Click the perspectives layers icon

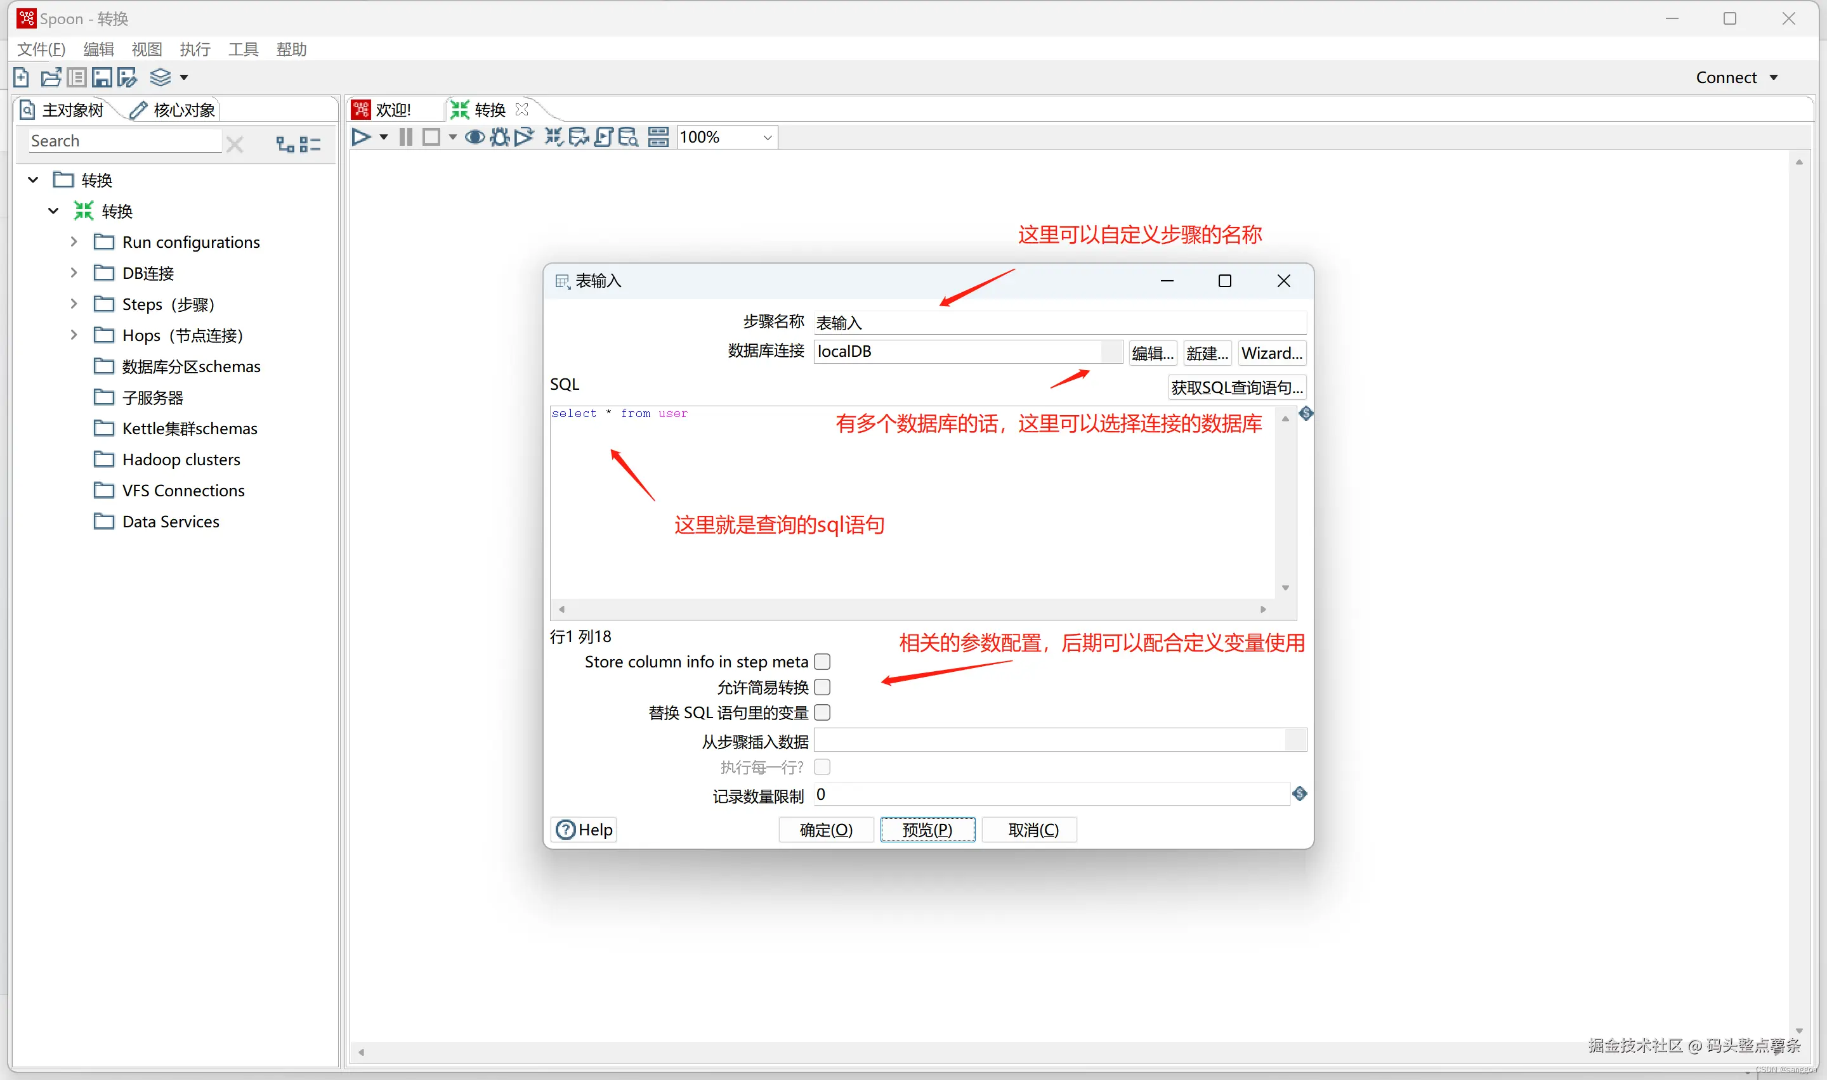point(160,77)
